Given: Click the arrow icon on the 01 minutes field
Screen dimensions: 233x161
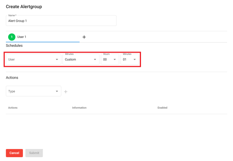Looking at the screenshot, I should tap(135, 60).
